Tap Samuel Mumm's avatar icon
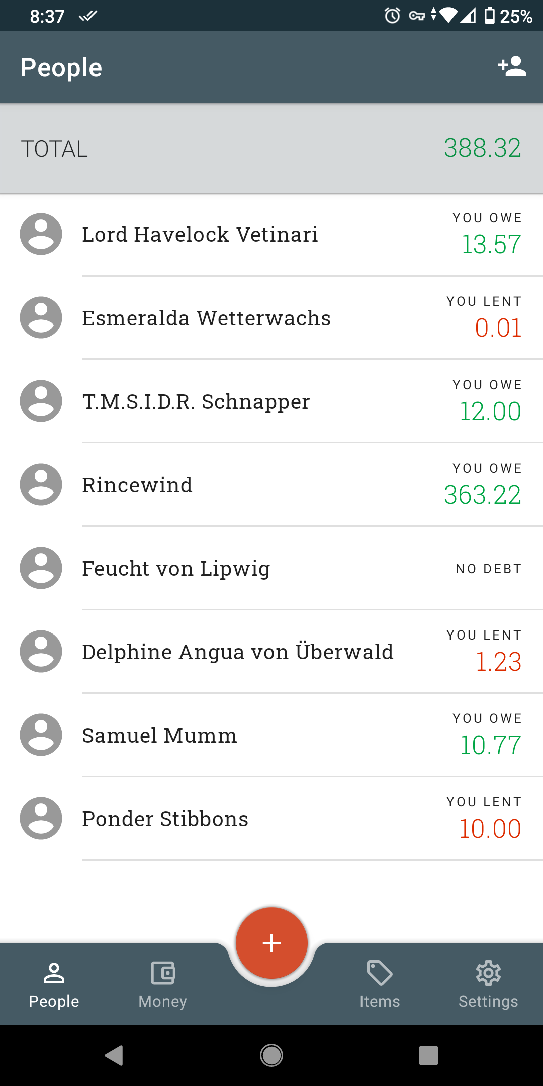Screen dimensions: 543x1086 (41, 735)
